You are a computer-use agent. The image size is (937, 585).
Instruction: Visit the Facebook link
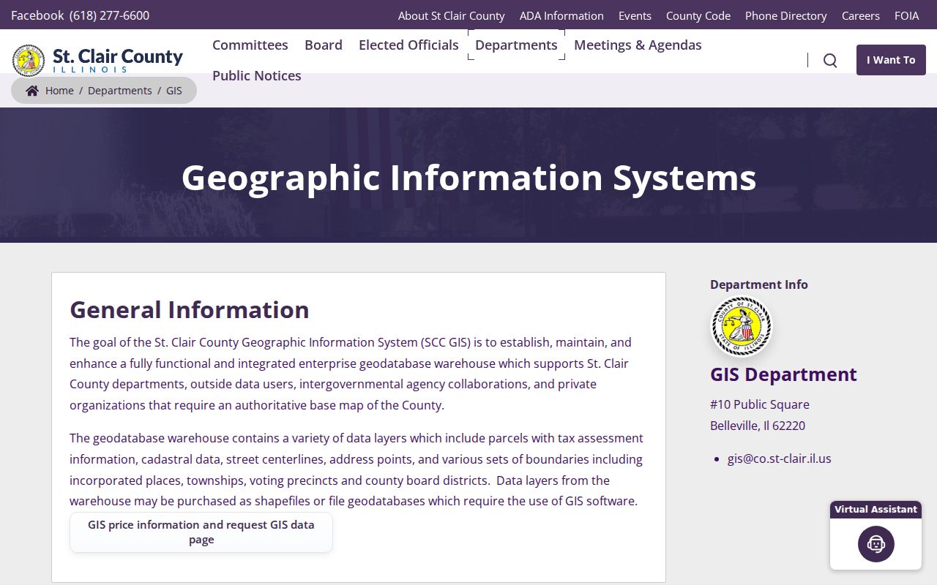(x=37, y=15)
